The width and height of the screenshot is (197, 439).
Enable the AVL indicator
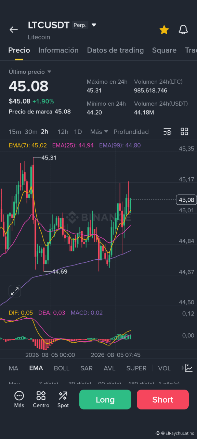pos(109,368)
